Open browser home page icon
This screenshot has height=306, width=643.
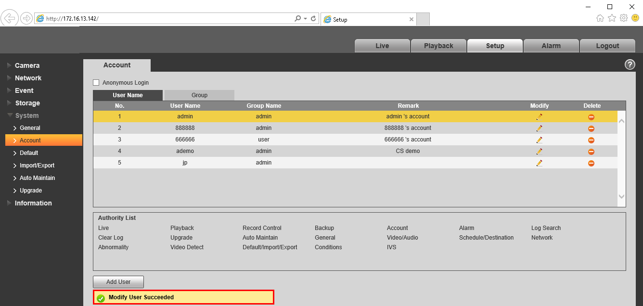click(600, 18)
